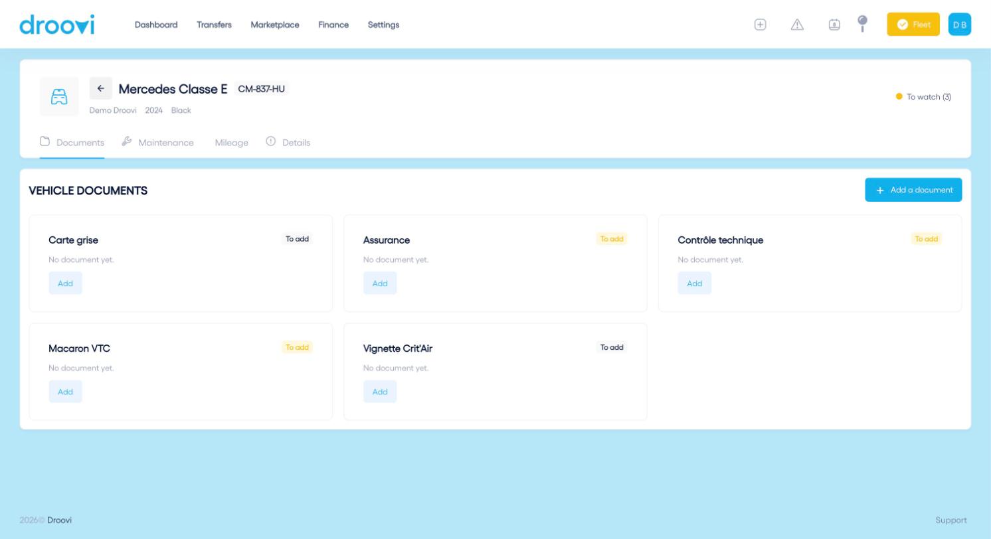Image resolution: width=991 pixels, height=539 pixels.
Task: Switch to the Maintenance tab
Action: [x=158, y=142]
